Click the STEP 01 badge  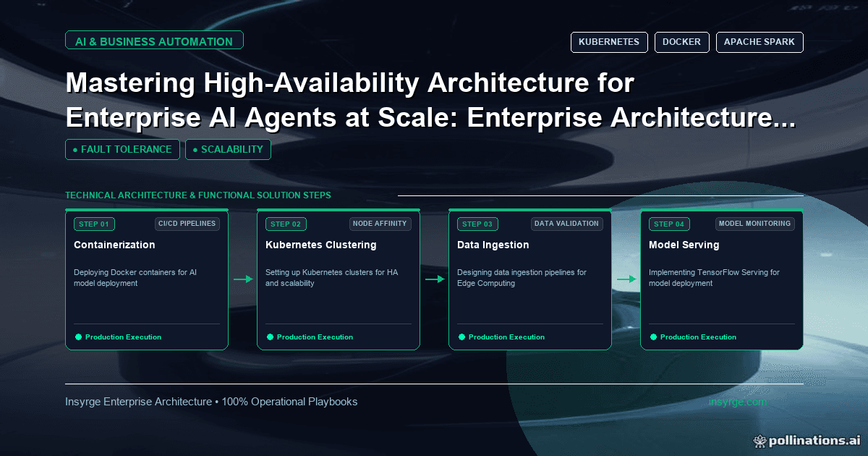point(94,224)
